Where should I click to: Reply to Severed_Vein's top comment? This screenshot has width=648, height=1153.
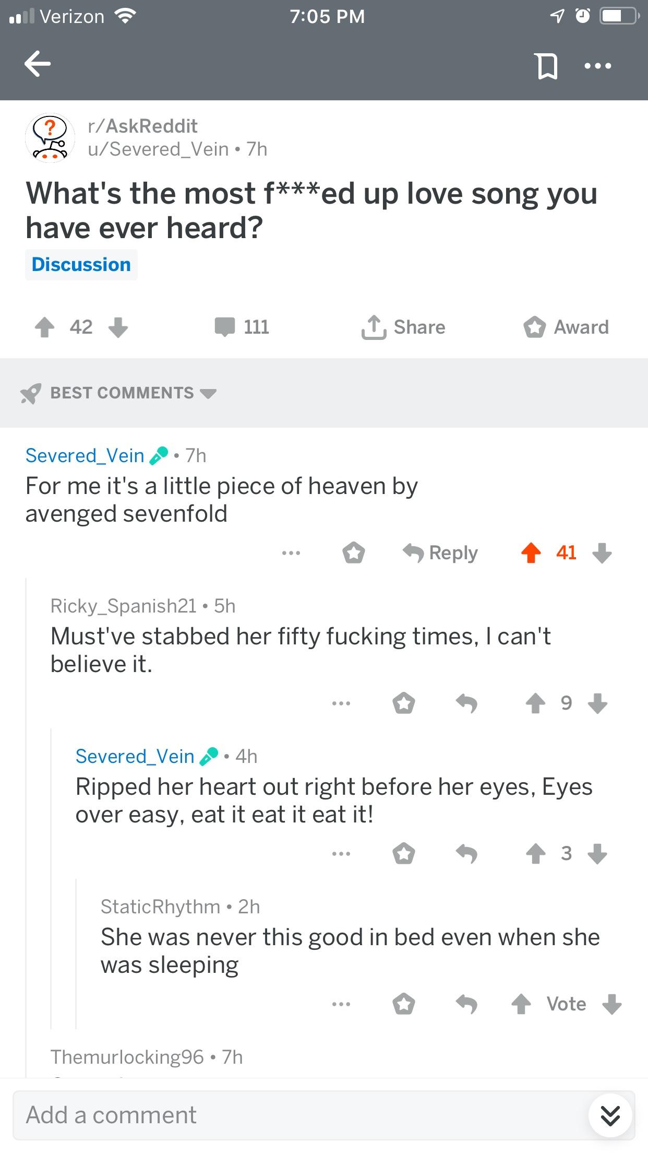click(441, 552)
